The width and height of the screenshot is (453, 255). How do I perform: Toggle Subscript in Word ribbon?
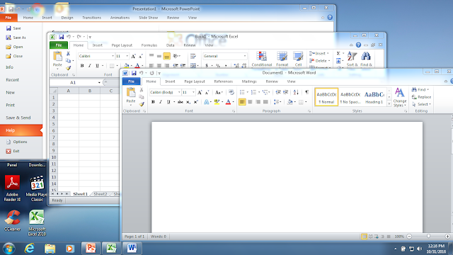(188, 102)
